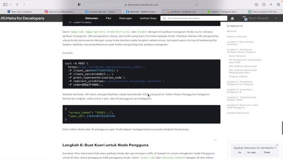
Task: Switch to the localhost tab
Action: pyautogui.click(x=182, y=12)
